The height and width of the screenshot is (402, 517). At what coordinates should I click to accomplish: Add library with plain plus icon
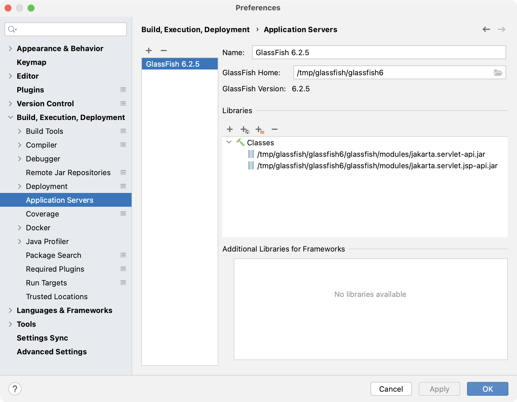(230, 129)
